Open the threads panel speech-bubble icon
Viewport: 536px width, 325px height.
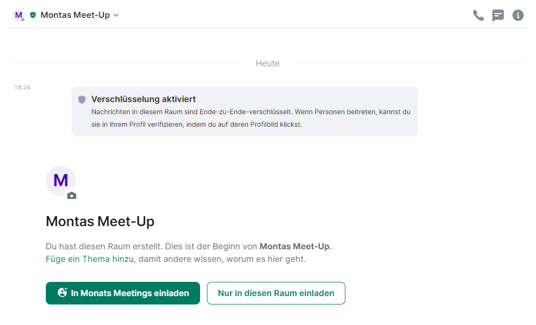498,15
